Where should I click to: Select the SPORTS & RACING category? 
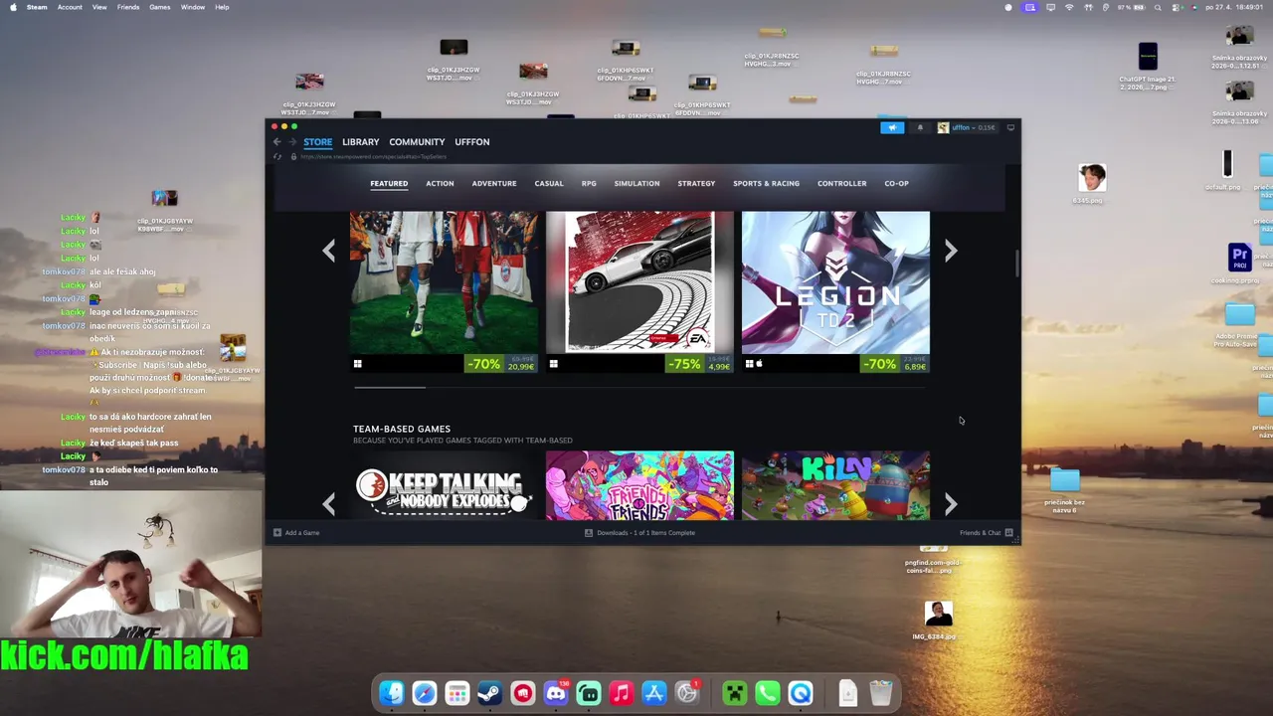pyautogui.click(x=766, y=183)
